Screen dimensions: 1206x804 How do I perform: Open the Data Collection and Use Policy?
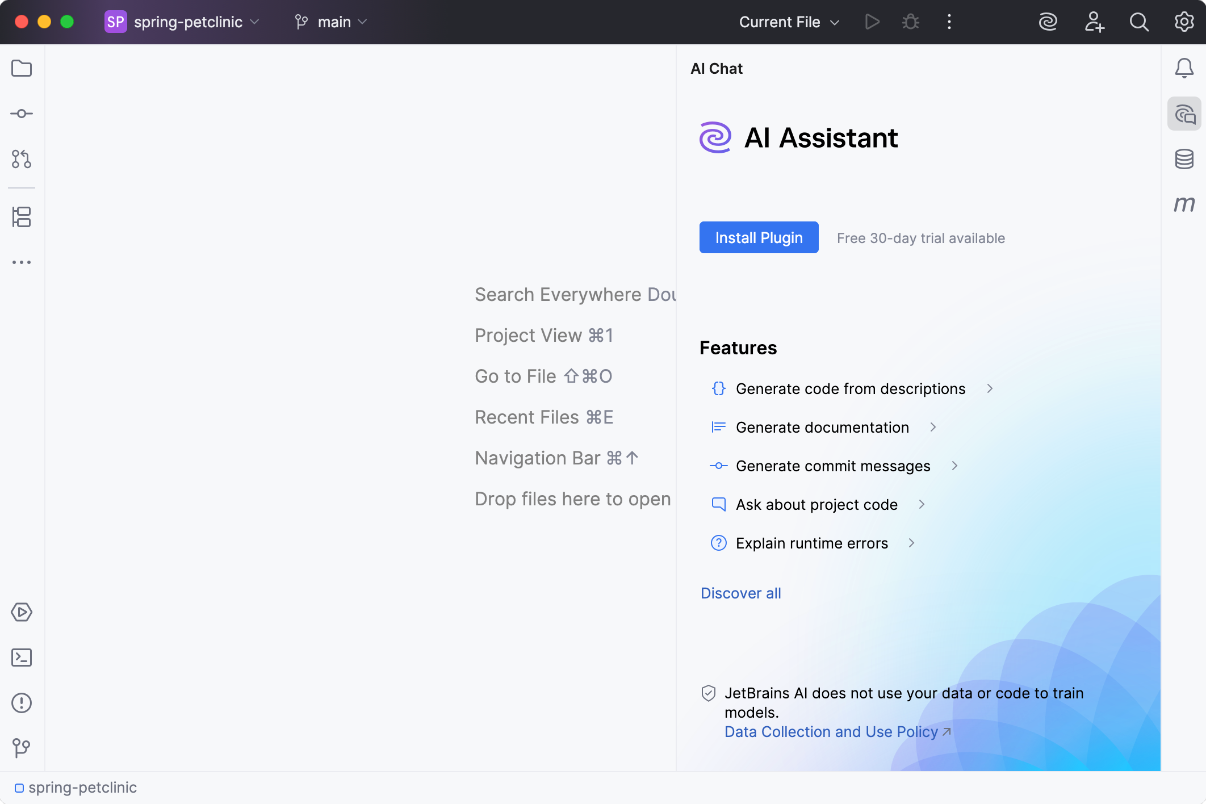(x=830, y=731)
